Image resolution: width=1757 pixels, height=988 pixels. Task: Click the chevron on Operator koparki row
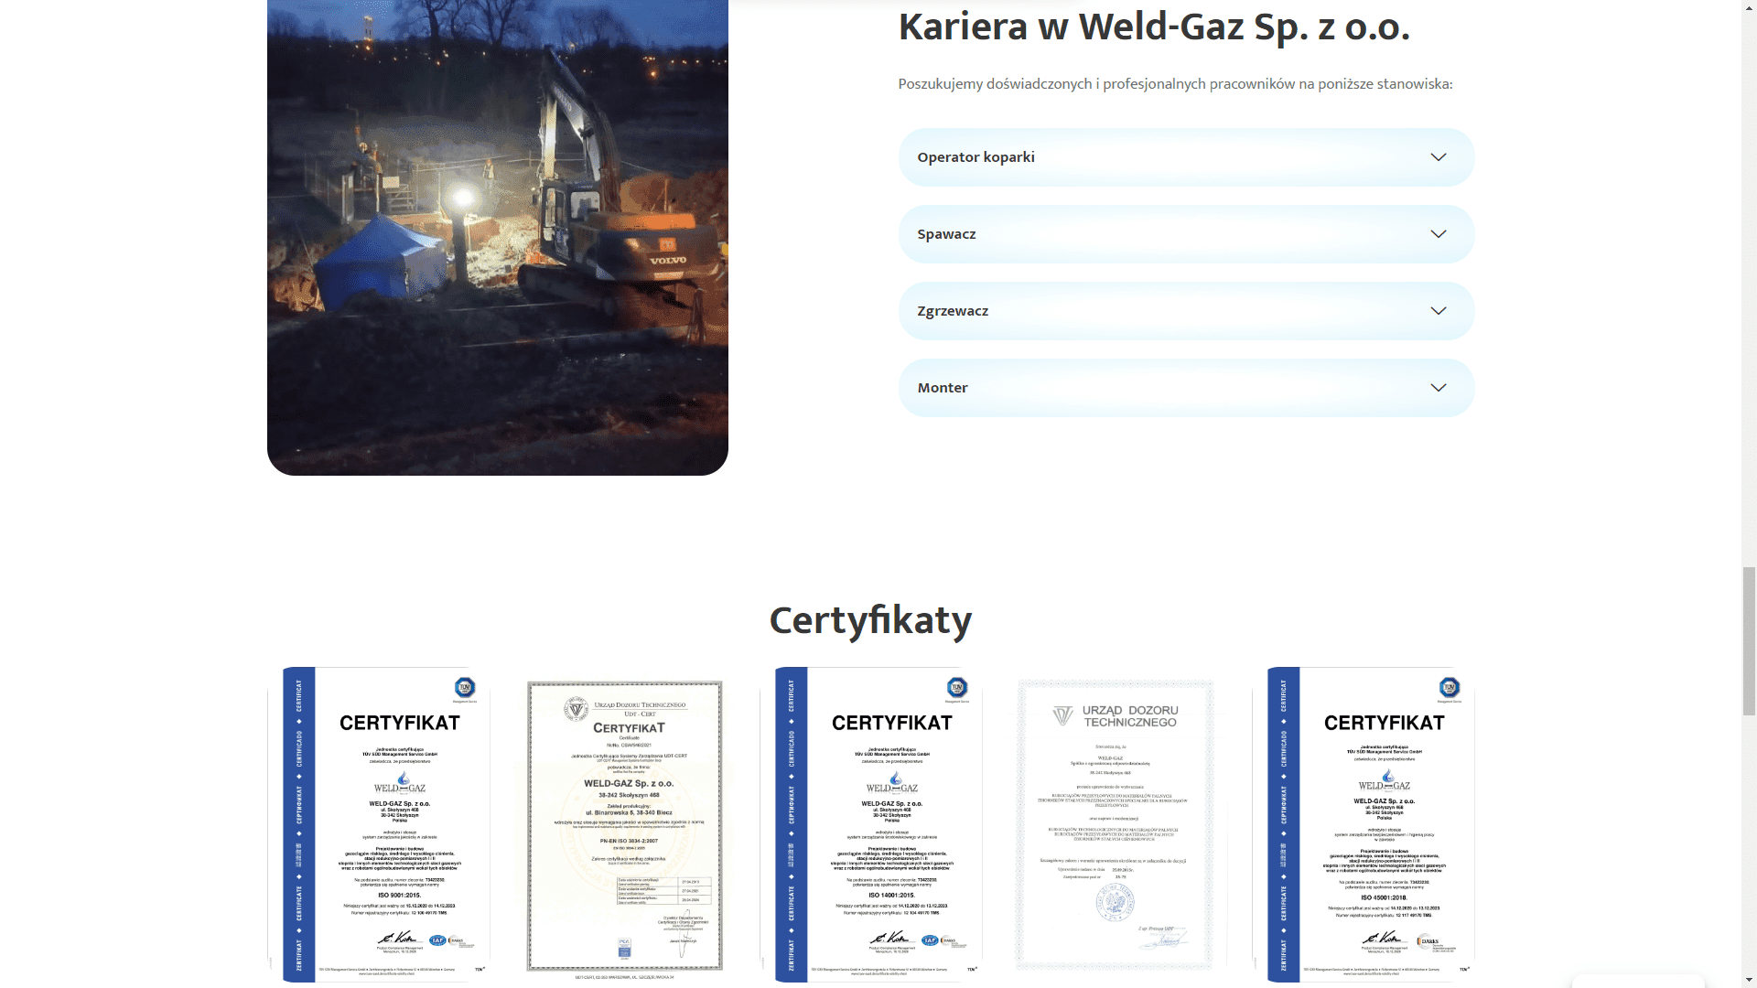point(1438,157)
